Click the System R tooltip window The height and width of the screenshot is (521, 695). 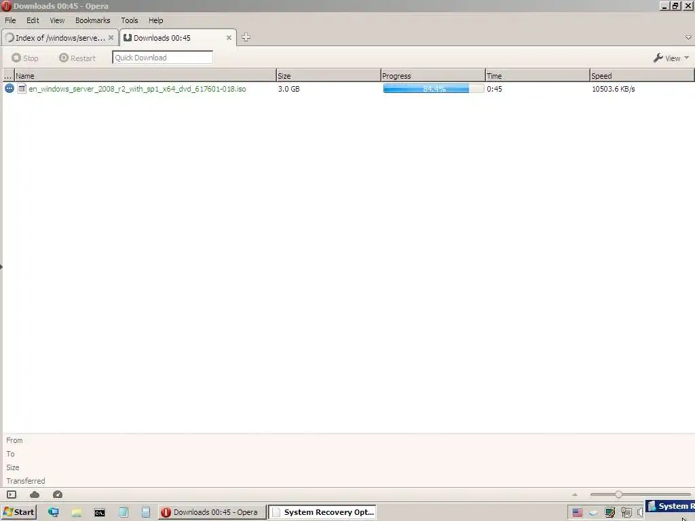tap(670, 506)
